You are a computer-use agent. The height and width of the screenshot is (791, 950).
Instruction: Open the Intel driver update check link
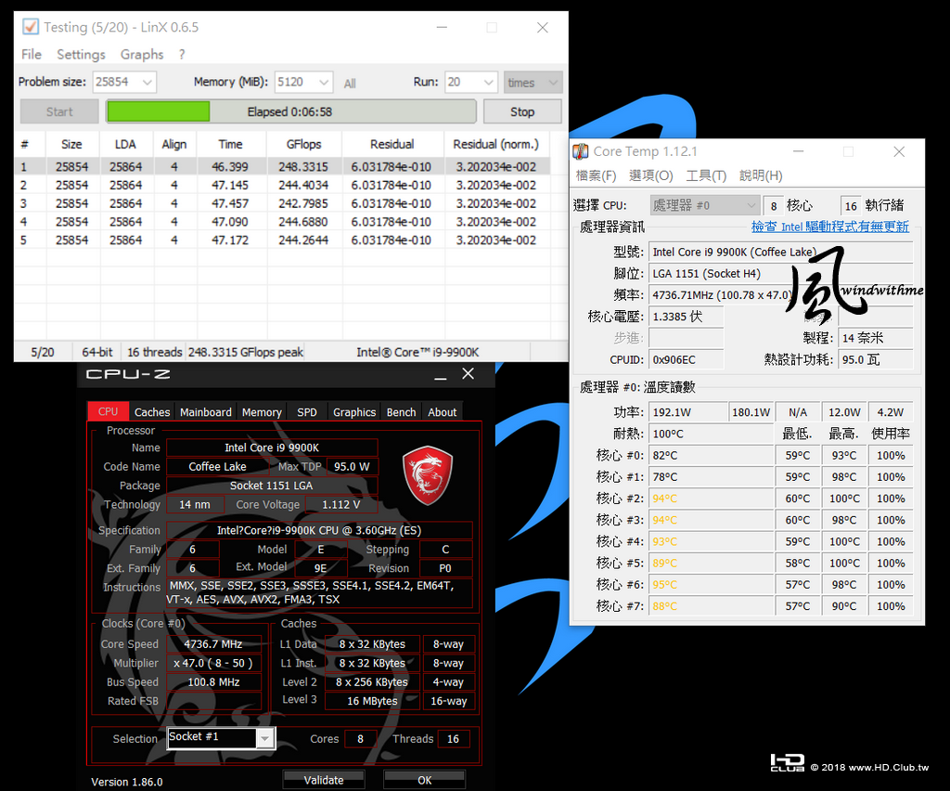click(830, 227)
